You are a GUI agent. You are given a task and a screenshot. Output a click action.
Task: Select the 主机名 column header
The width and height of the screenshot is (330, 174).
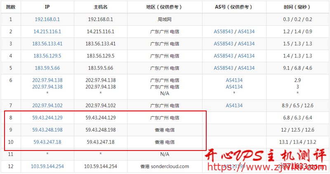[x=101, y=7]
